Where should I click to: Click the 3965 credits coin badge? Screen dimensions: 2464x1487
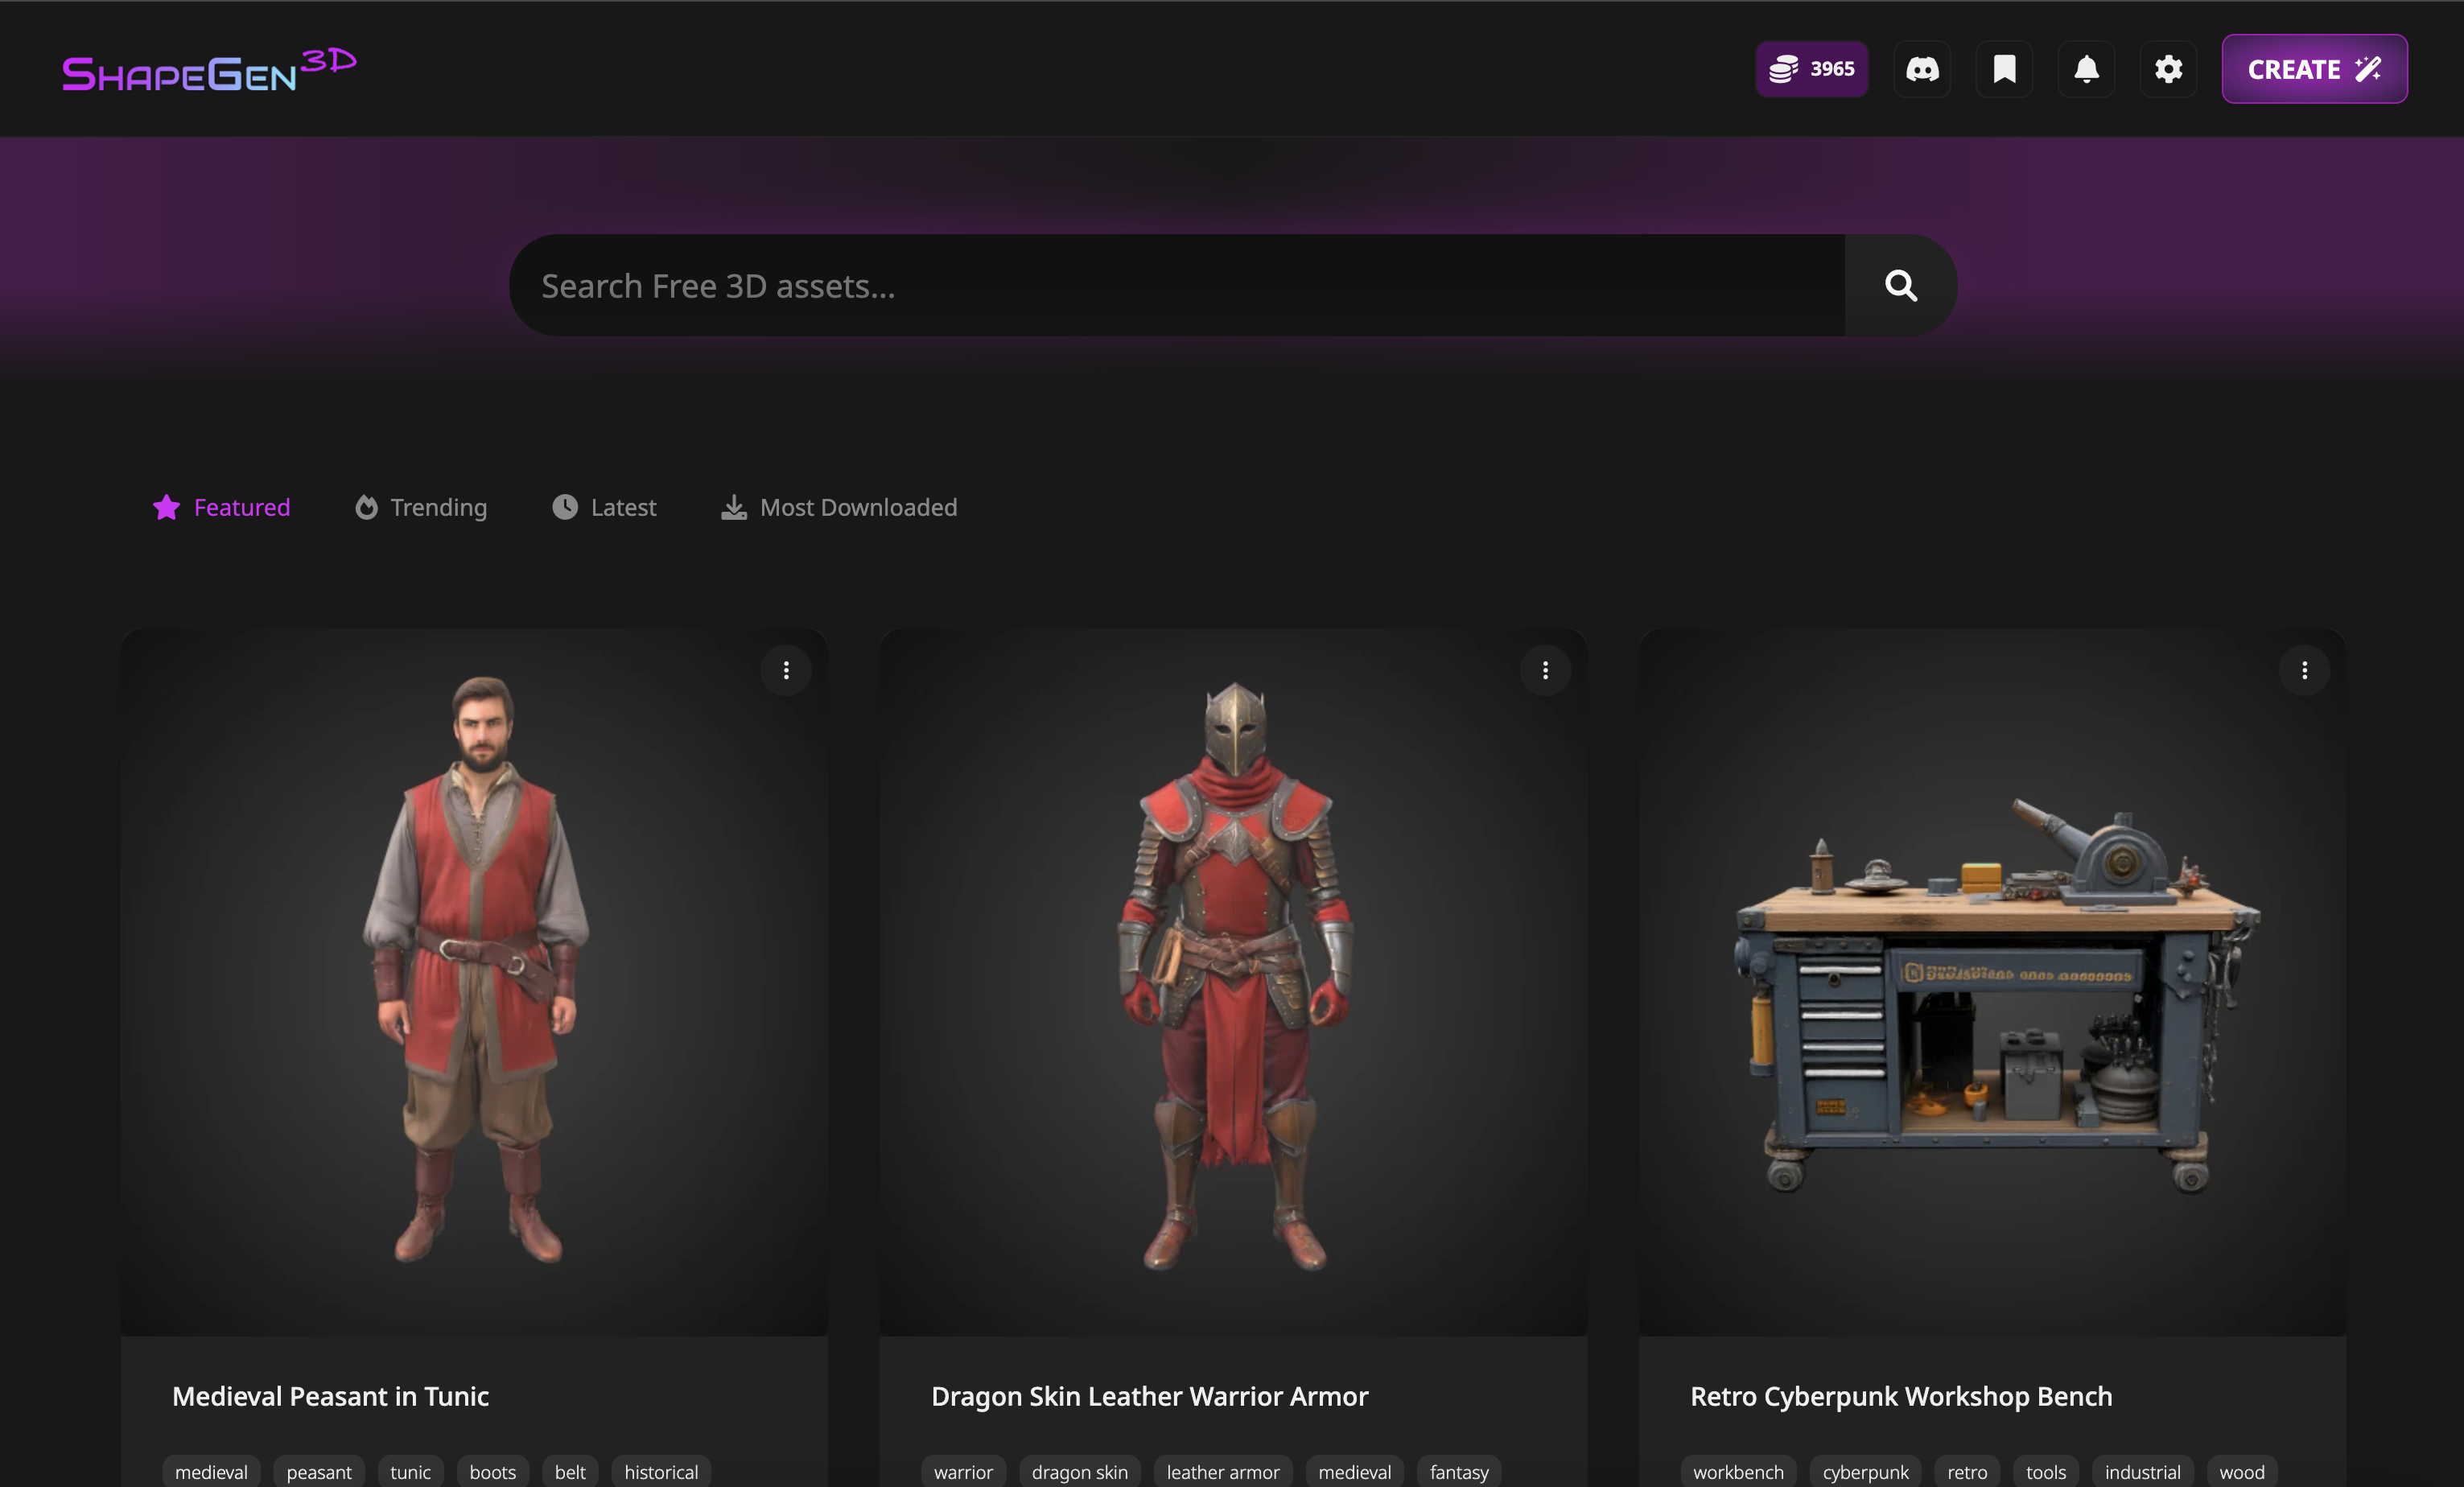pyautogui.click(x=1811, y=69)
